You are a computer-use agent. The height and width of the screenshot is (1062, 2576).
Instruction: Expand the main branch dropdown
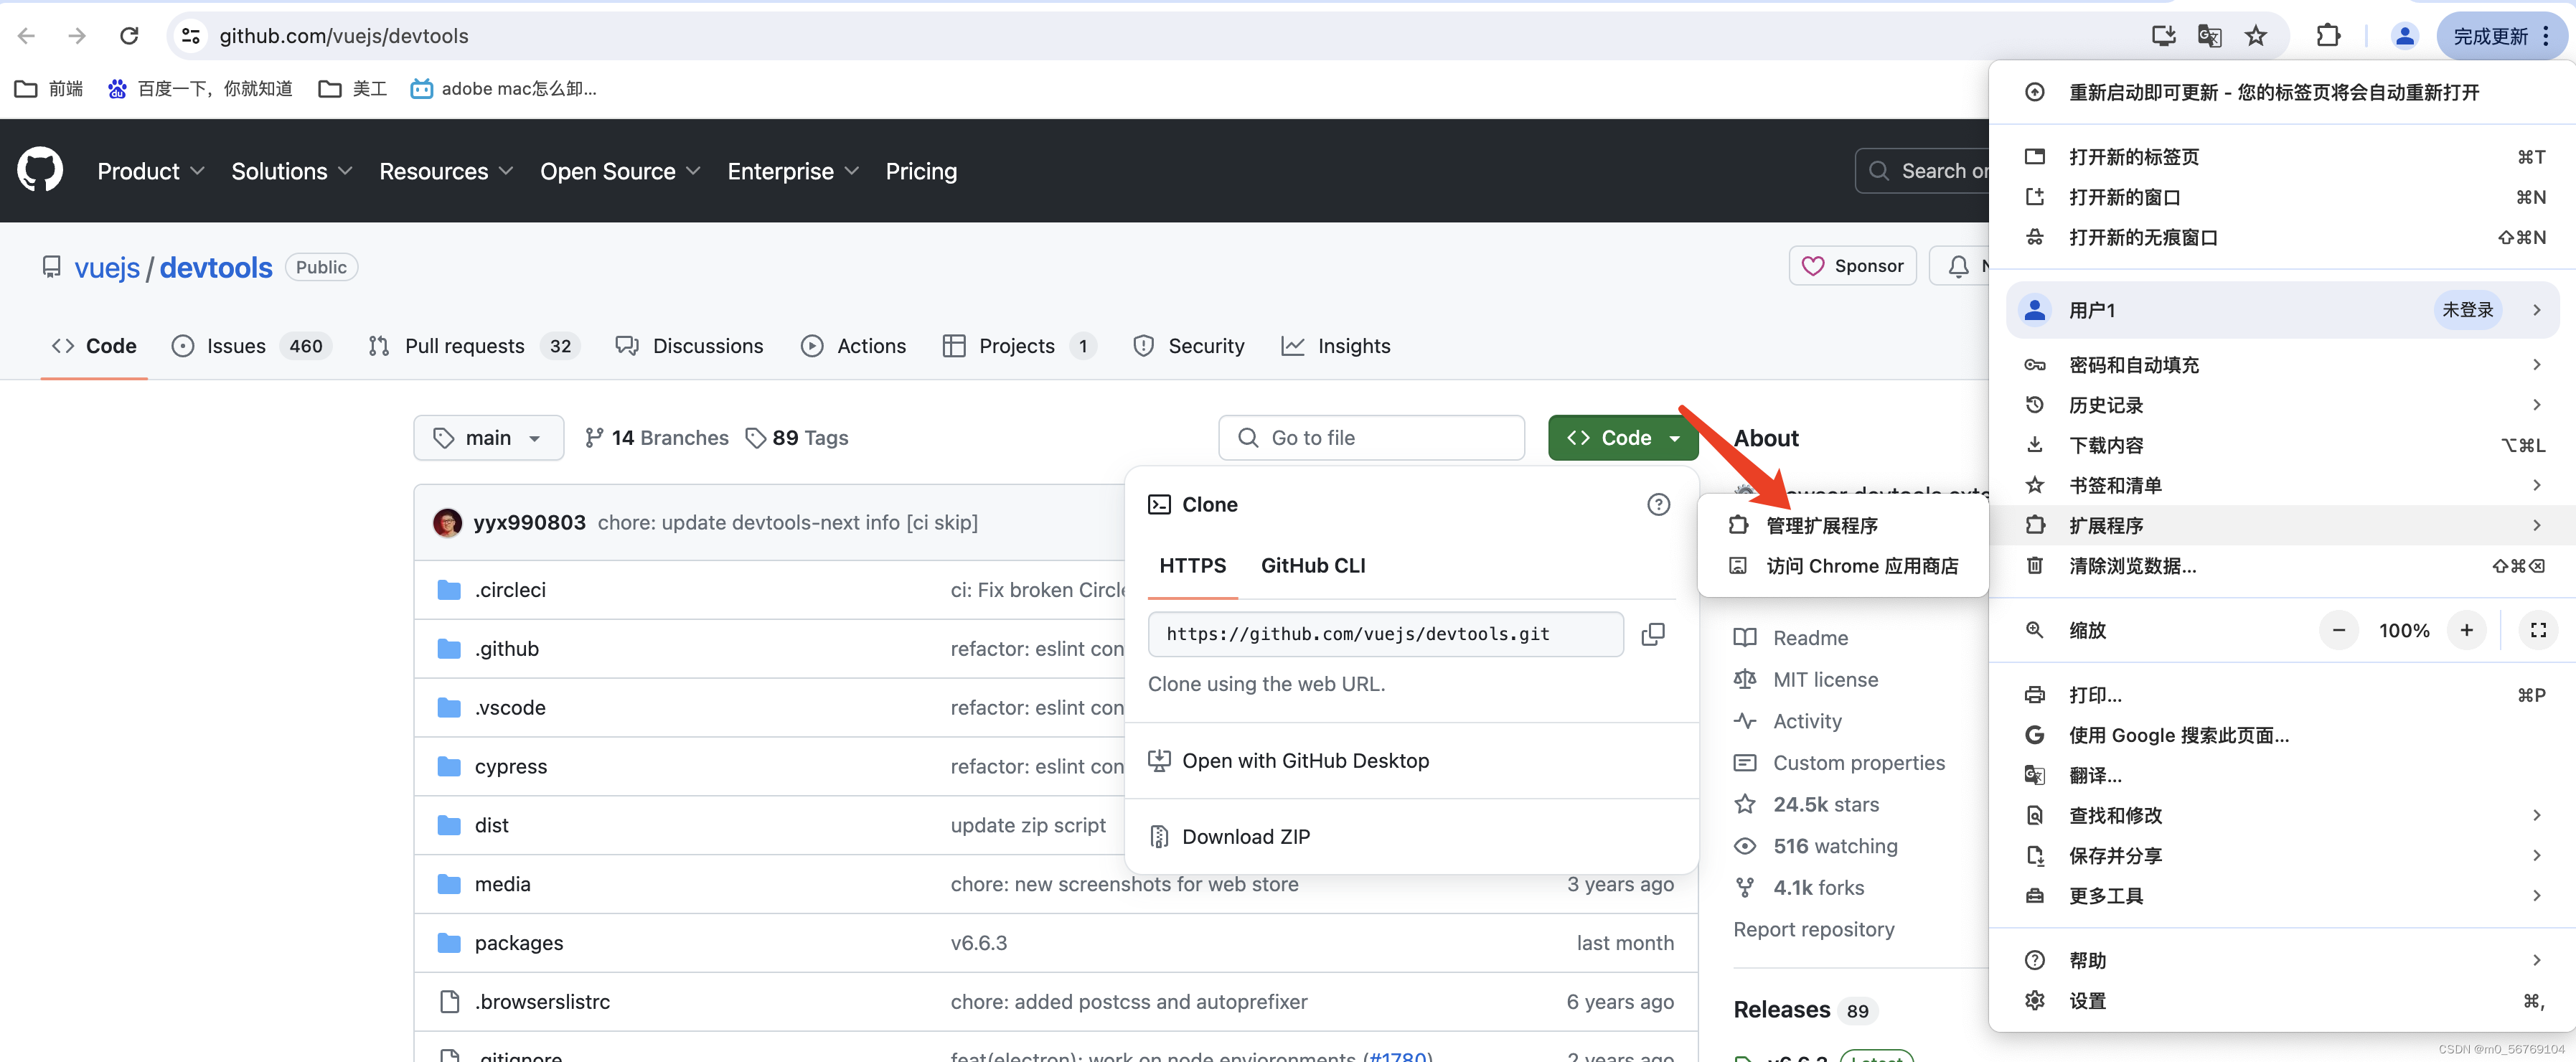[488, 438]
